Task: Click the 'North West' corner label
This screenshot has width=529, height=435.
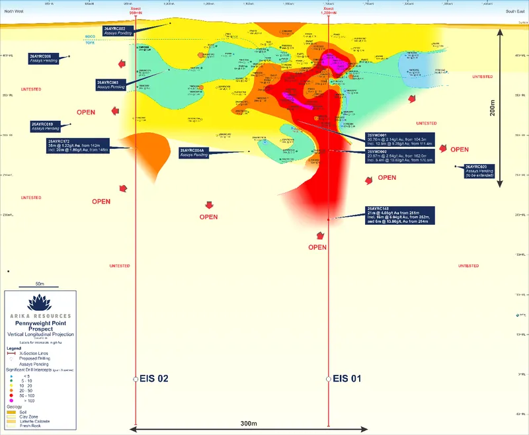Action: click(x=14, y=11)
